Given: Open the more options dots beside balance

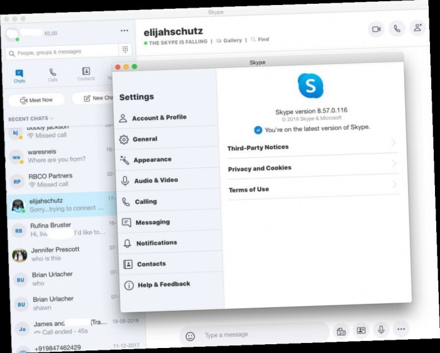Looking at the screenshot, I should click(x=124, y=31).
